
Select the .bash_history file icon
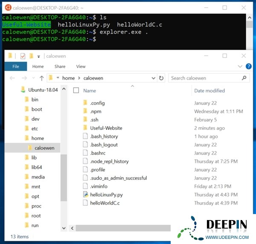tap(85, 136)
